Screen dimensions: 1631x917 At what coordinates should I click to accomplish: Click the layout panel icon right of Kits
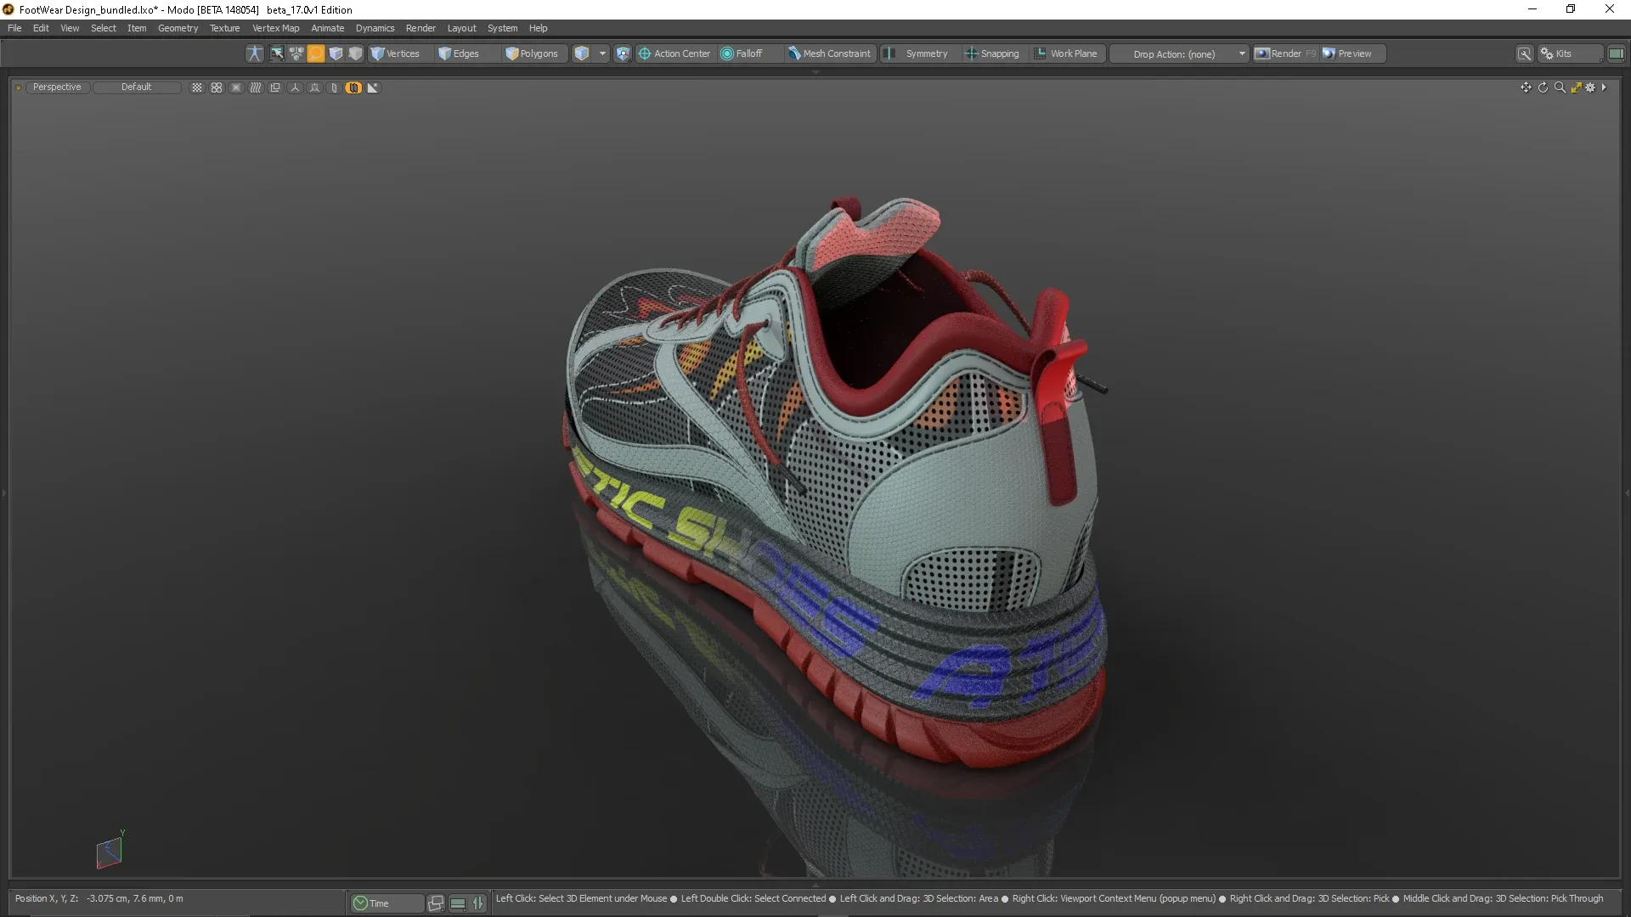(x=1616, y=53)
